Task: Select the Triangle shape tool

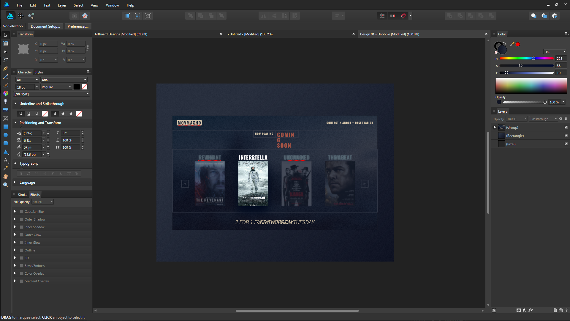Action: 5,152
